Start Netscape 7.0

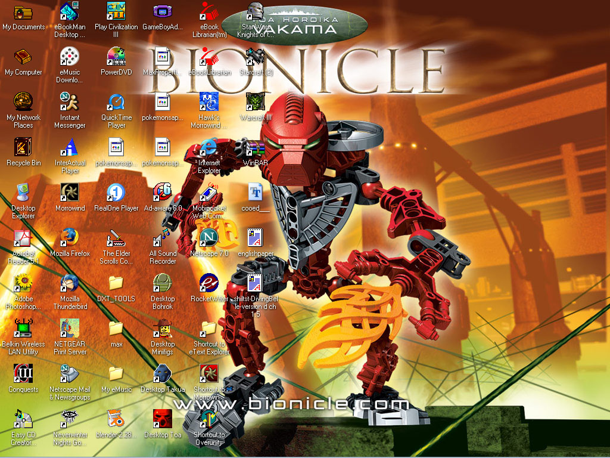[208, 237]
